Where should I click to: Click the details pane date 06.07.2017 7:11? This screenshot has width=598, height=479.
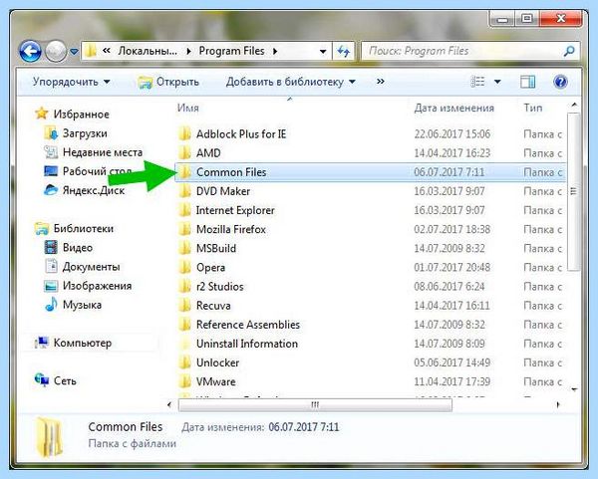(304, 427)
